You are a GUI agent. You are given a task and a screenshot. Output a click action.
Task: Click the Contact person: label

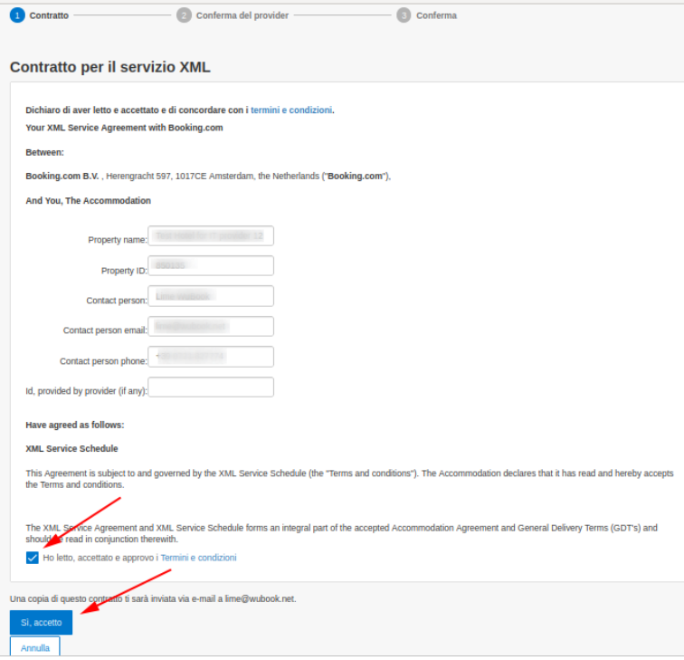click(x=117, y=301)
